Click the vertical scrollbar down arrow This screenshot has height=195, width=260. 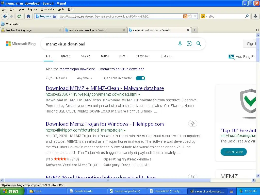tap(258, 176)
